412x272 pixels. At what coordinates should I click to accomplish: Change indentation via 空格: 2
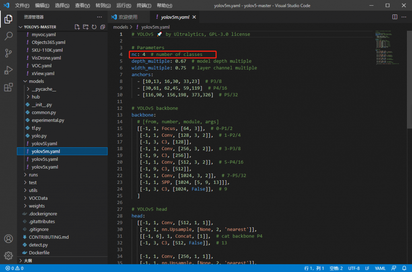tap(336, 268)
